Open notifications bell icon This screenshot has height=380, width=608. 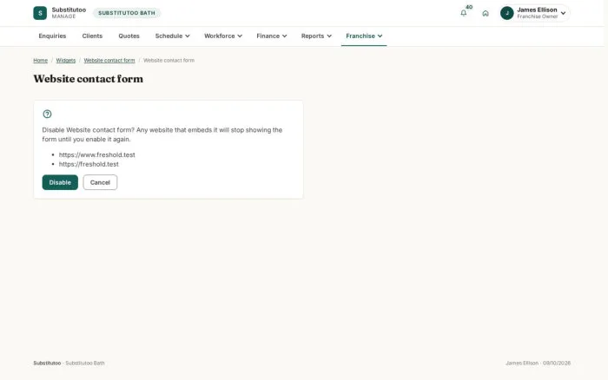coord(463,13)
